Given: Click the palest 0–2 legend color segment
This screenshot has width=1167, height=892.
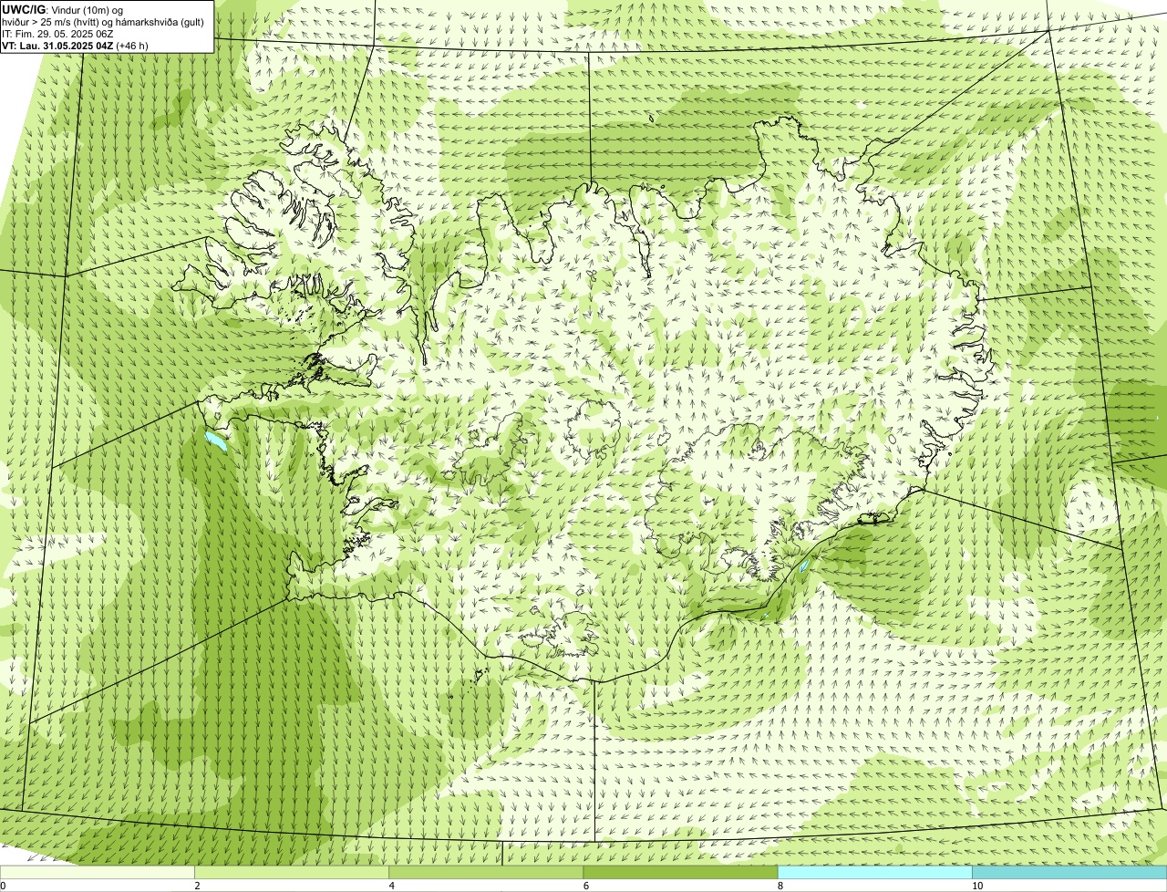Looking at the screenshot, I should (x=98, y=872).
